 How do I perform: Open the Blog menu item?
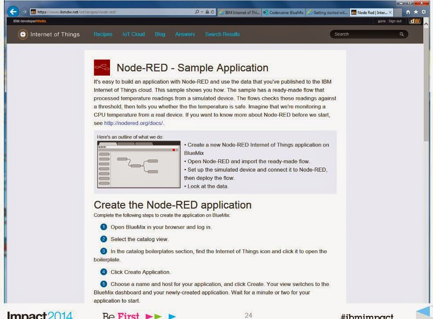tap(160, 34)
